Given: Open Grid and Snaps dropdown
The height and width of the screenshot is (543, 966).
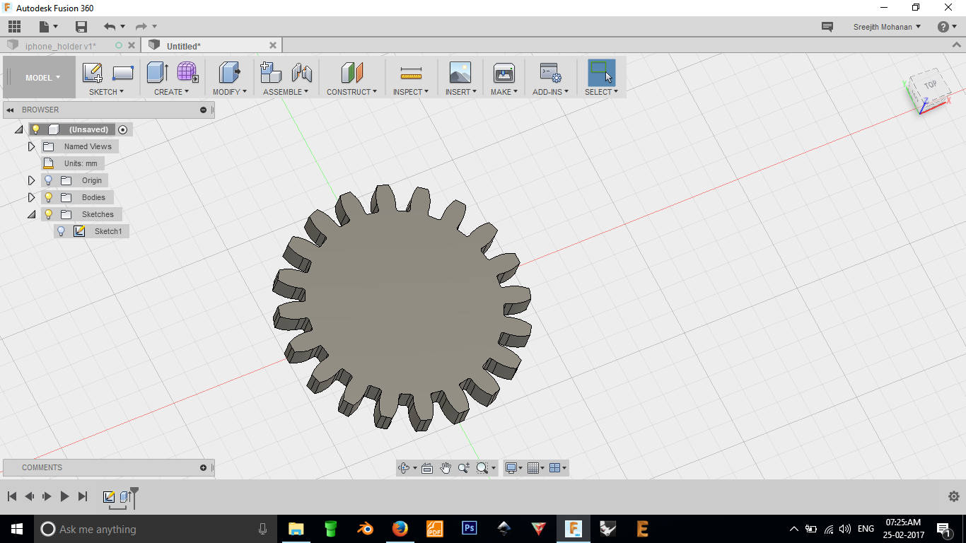Looking at the screenshot, I should [x=536, y=468].
